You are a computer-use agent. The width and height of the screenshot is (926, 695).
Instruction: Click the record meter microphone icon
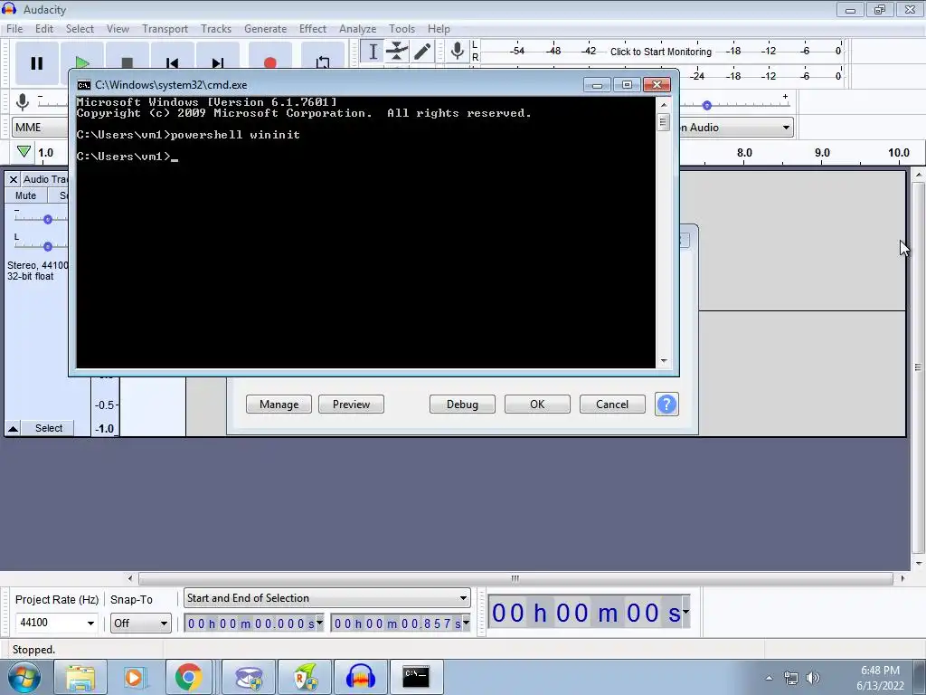(x=457, y=52)
